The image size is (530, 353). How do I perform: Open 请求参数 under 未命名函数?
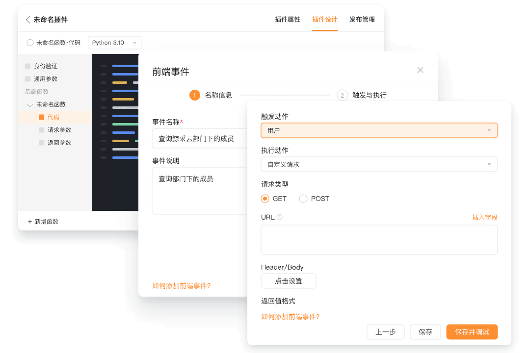click(x=59, y=130)
